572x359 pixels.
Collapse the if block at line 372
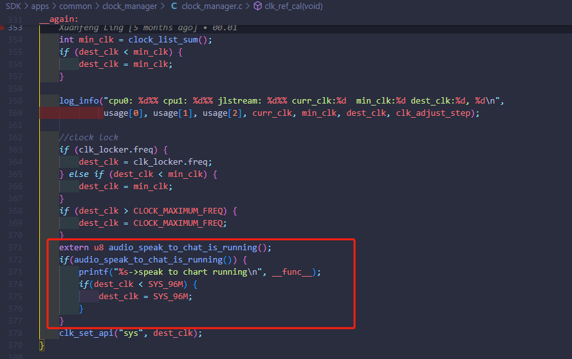point(32,260)
